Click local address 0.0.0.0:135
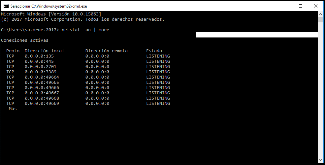Screen dimensions: 325x165 [39, 56]
